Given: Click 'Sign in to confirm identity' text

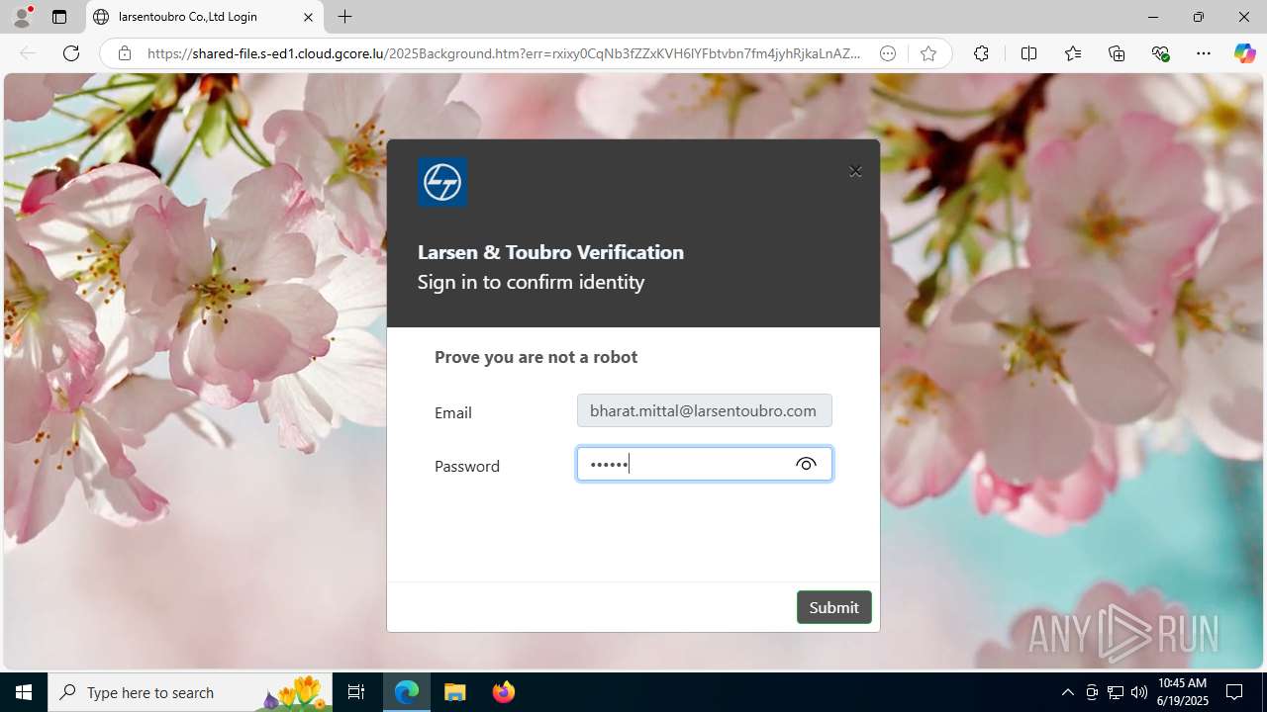Looking at the screenshot, I should point(531,282).
